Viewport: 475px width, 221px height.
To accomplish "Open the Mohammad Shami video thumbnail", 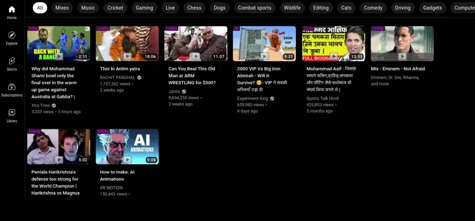I will pos(59,43).
